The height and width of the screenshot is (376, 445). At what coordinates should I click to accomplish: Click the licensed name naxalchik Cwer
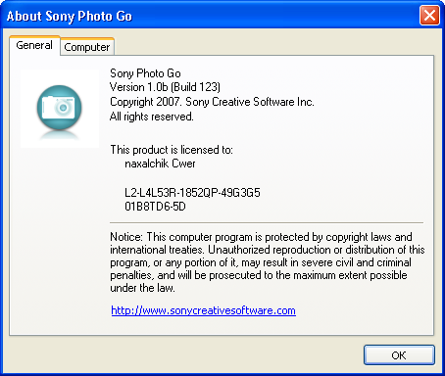pyautogui.click(x=160, y=164)
